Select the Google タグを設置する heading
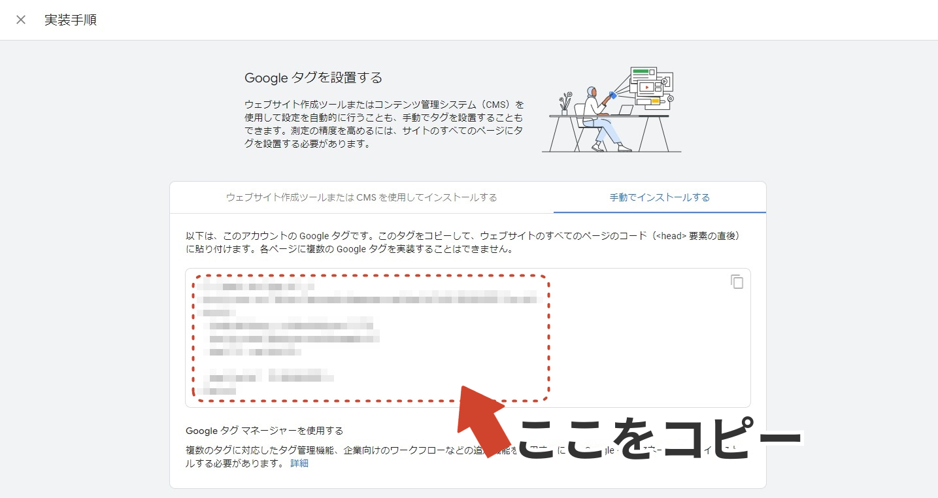938x498 pixels. click(x=313, y=78)
